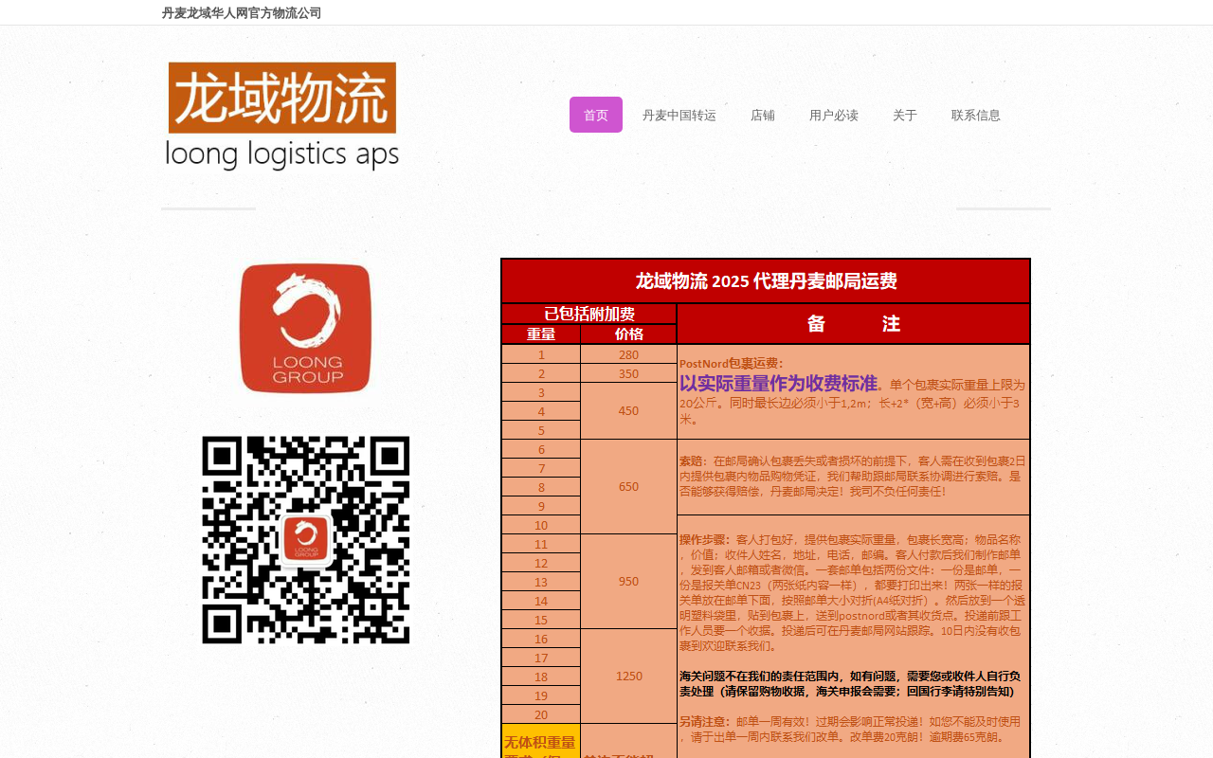Select the price cell 350

tap(629, 373)
